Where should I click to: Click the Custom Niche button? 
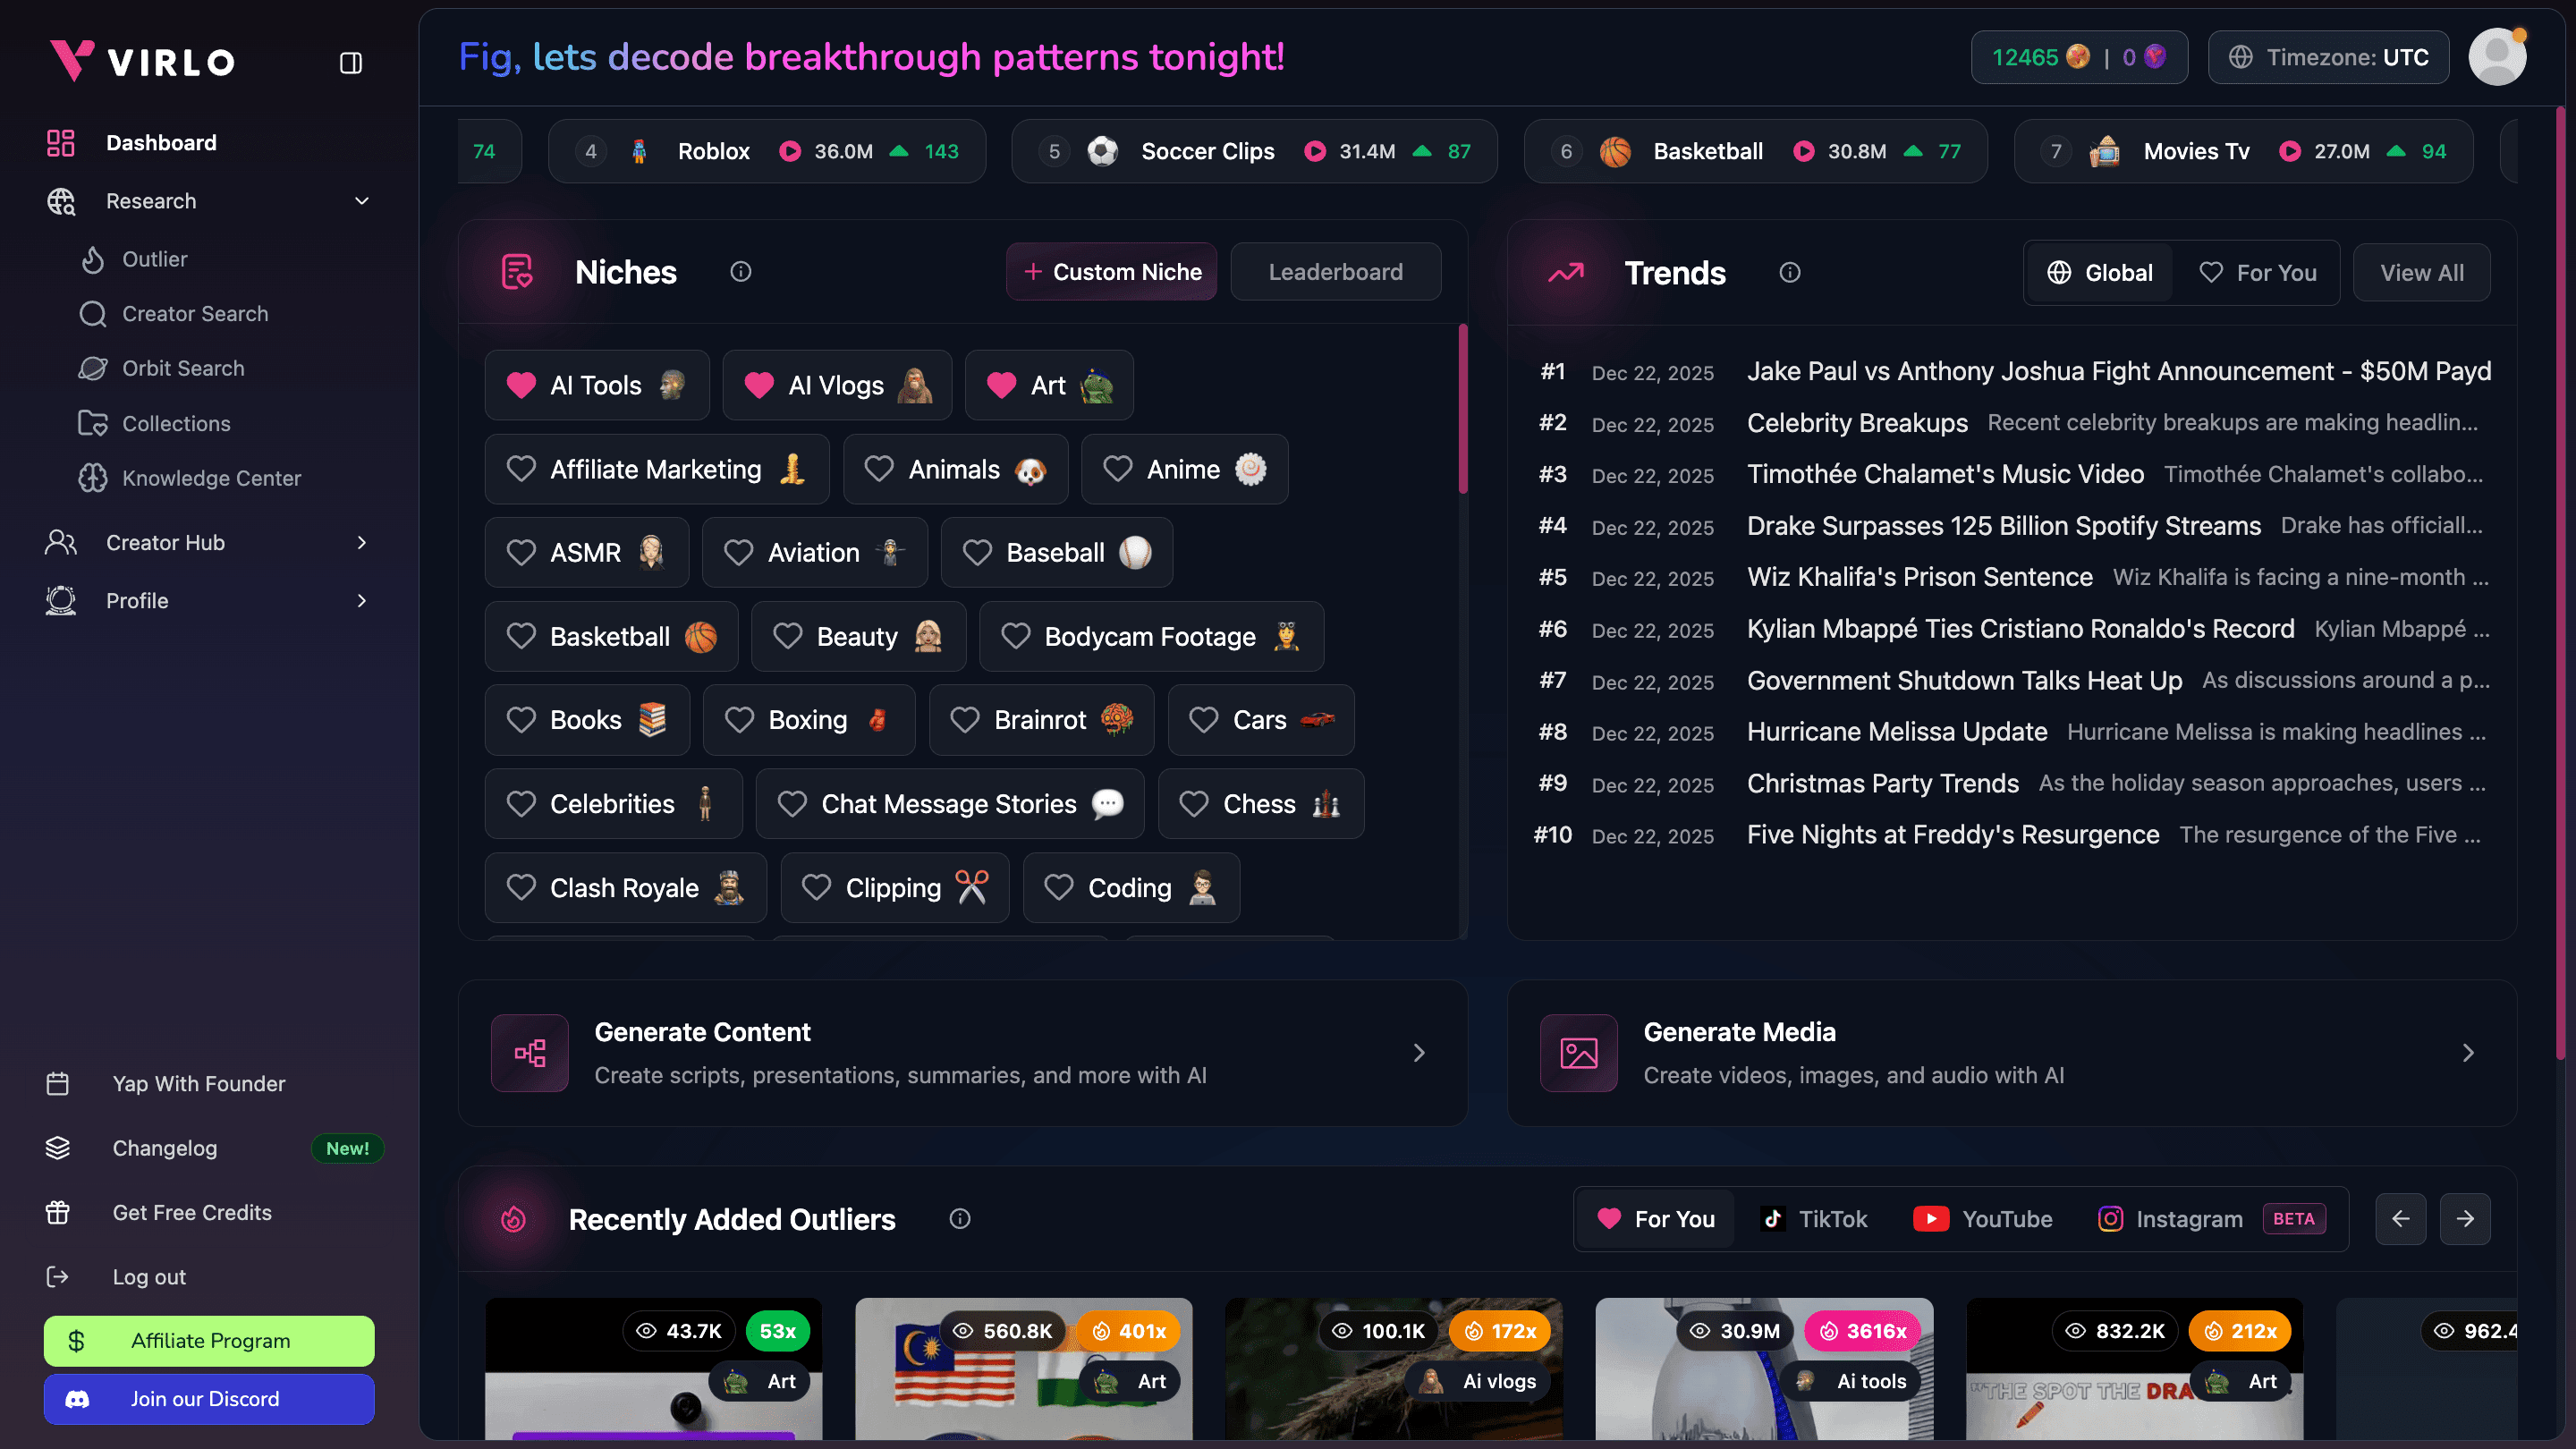[x=1110, y=271]
